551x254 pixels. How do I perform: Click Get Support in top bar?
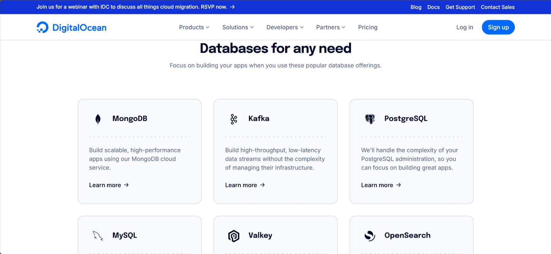(x=460, y=7)
